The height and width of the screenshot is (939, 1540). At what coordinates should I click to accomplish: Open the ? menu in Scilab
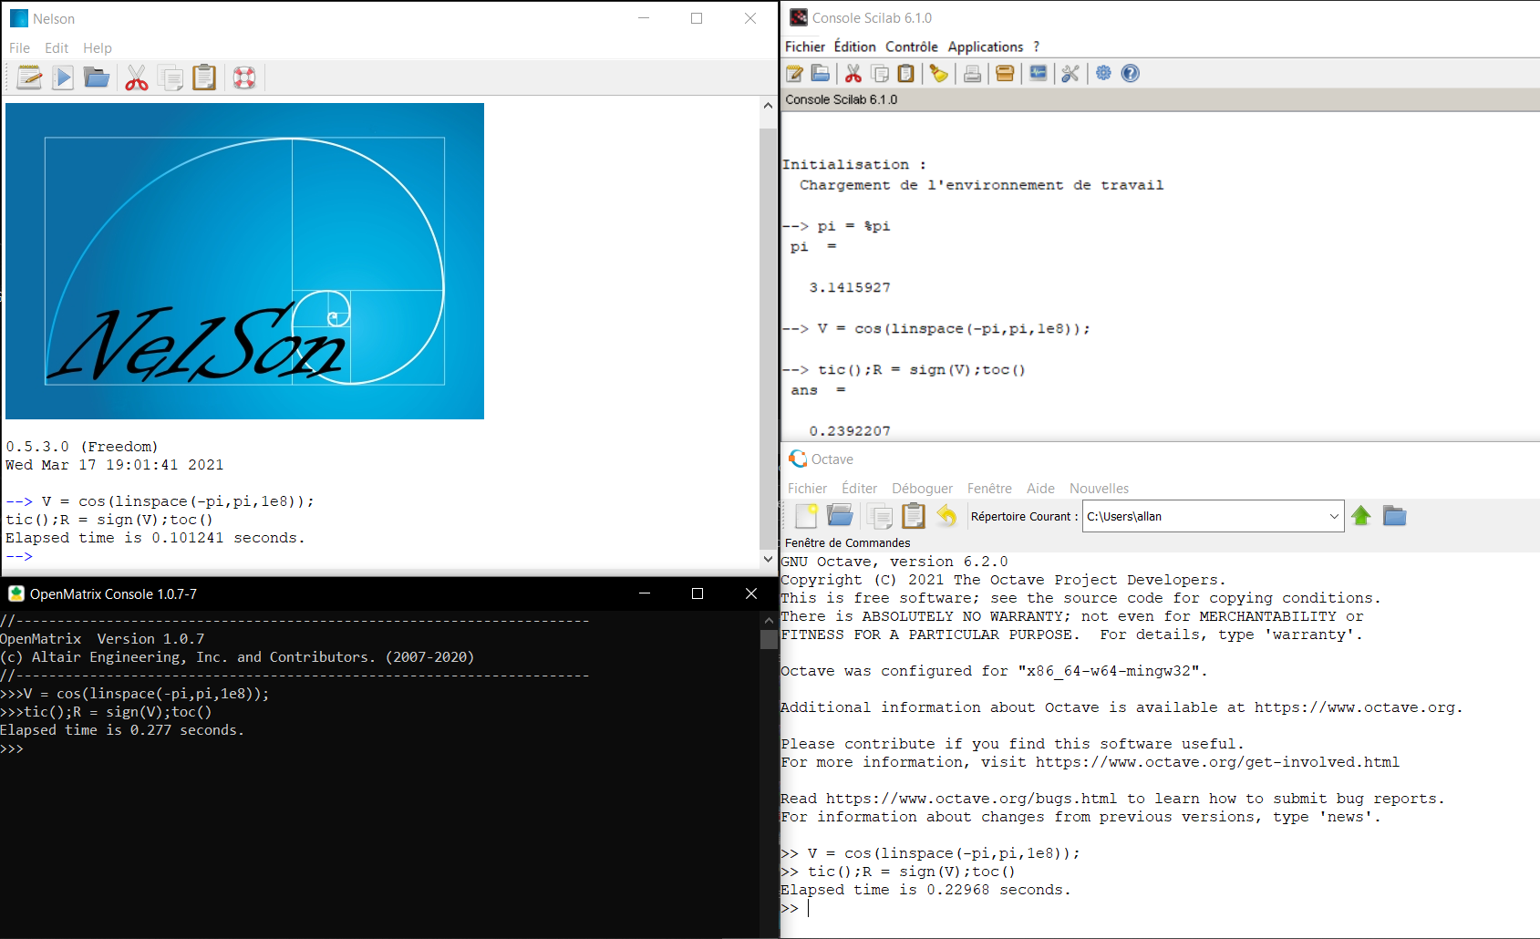1037,46
